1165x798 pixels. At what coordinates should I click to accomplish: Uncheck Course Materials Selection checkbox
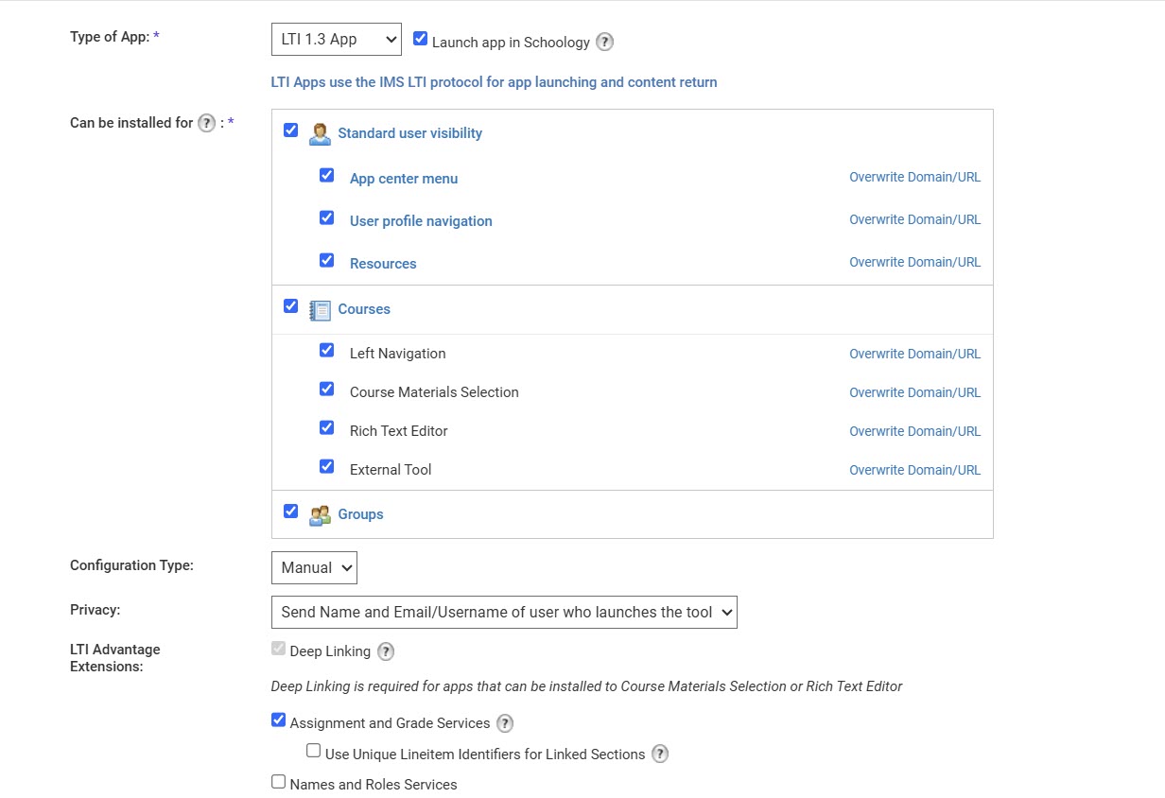tap(326, 389)
